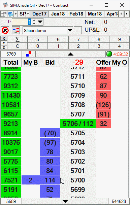Image resolution: width=130 pixels, height=205 pixels.
Task: Click the 544628 total volume cell
Action: point(119,201)
